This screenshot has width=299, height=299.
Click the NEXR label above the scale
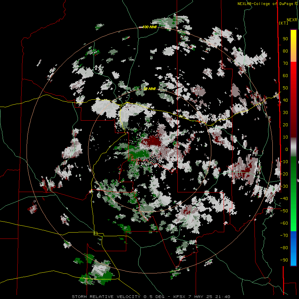point(292,20)
